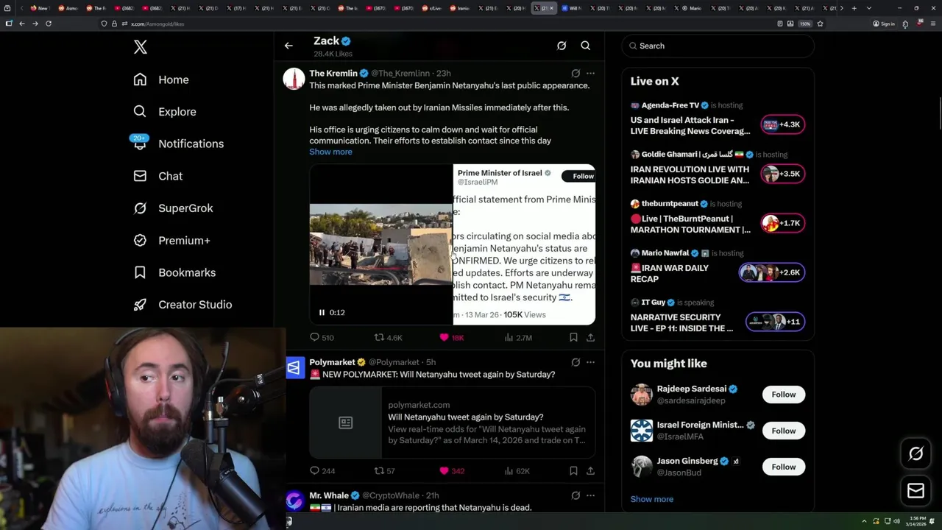Viewport: 942px width, 530px height.
Task: Click the Grok icon in Zack's profile header
Action: click(x=562, y=46)
